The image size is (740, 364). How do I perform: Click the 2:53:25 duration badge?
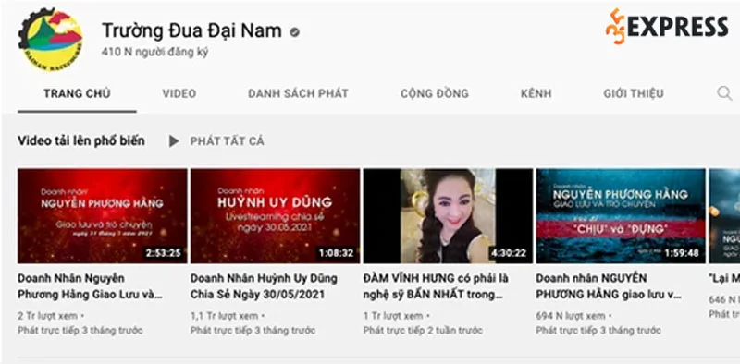[x=164, y=253]
